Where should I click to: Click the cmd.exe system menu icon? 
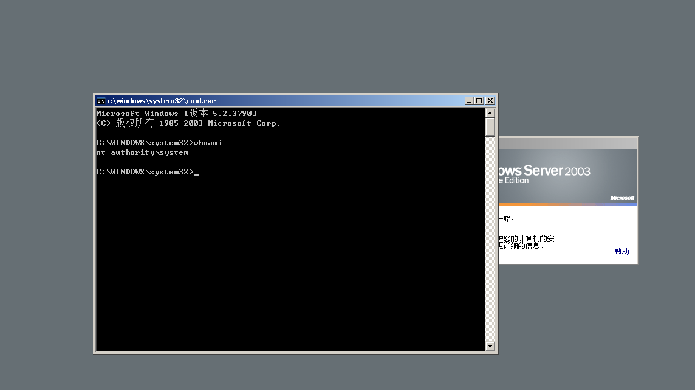click(101, 101)
